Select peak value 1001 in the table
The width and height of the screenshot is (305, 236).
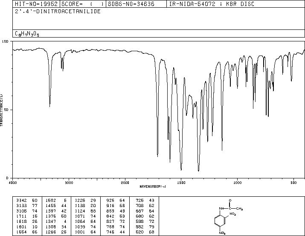point(80,232)
